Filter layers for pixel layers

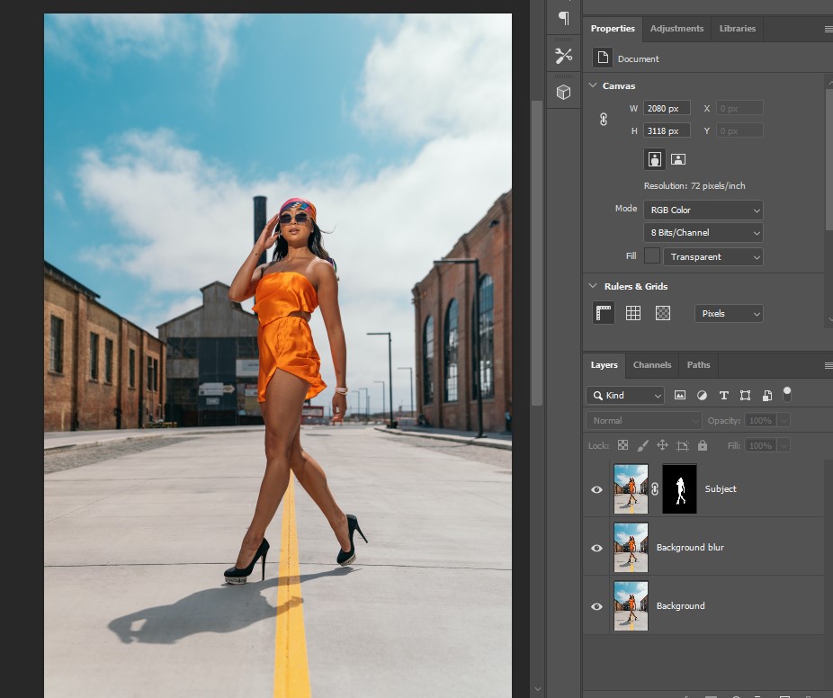680,395
